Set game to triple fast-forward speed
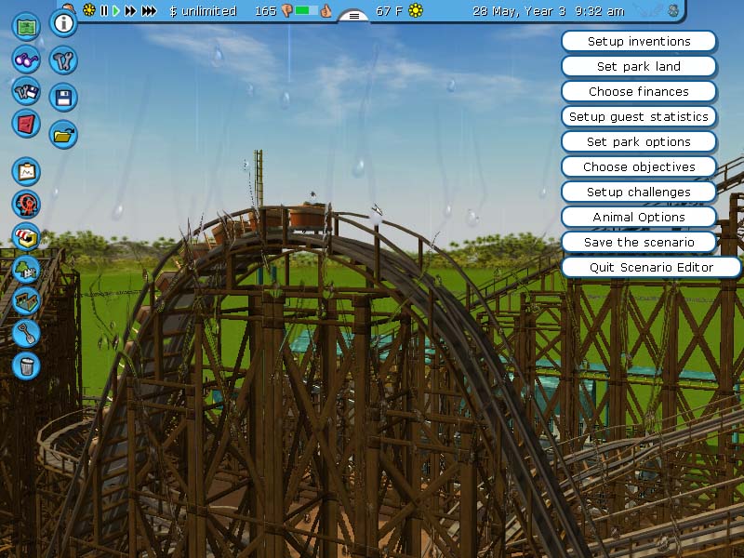 [149, 10]
